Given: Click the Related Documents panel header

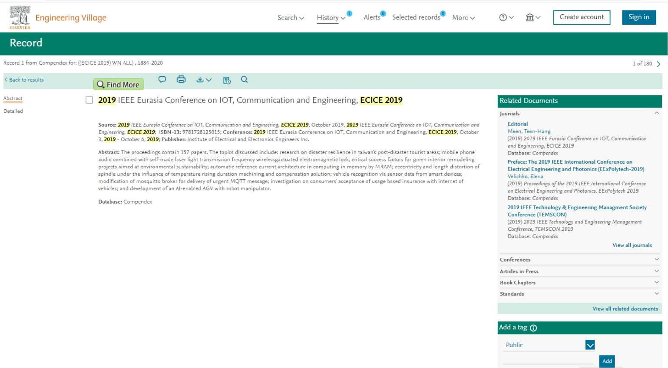Looking at the screenshot, I should pyautogui.click(x=579, y=101).
